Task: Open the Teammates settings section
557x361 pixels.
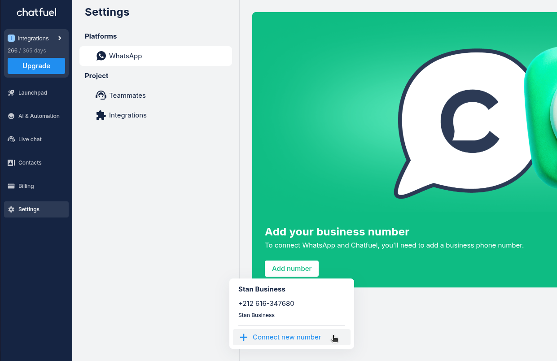Action: [127, 96]
